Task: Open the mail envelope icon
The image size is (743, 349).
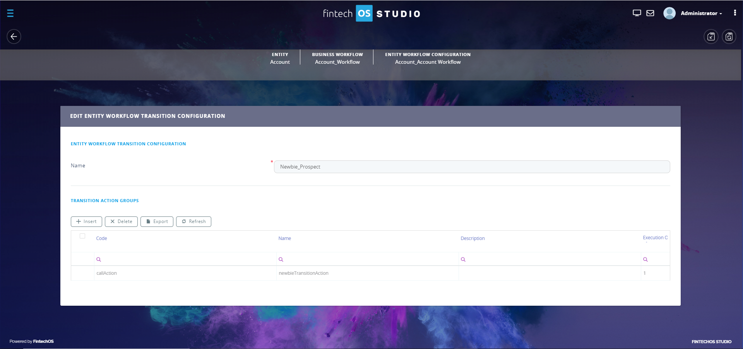Action: click(650, 13)
